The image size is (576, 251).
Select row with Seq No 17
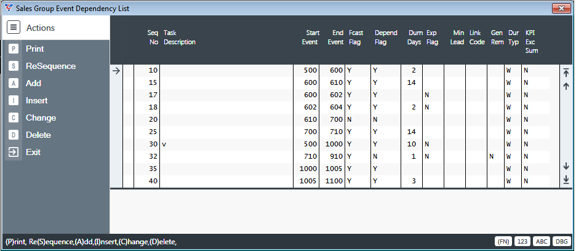click(x=336, y=95)
